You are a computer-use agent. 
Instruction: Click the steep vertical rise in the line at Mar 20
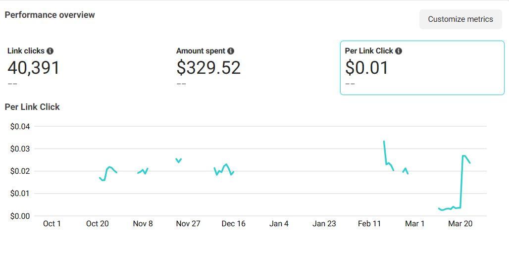pyautogui.click(x=461, y=183)
